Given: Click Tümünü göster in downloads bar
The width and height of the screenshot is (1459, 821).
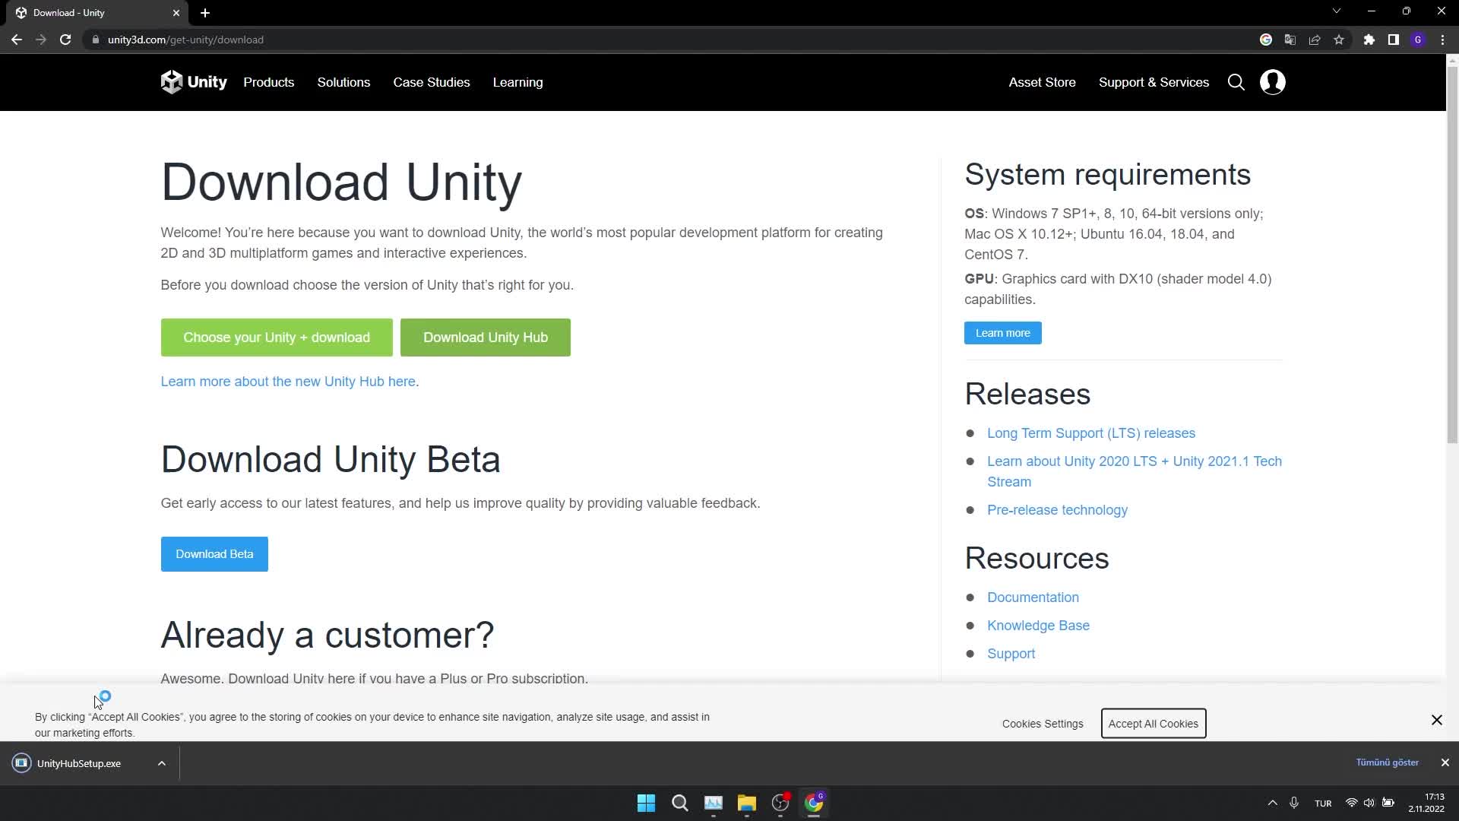Looking at the screenshot, I should (1387, 762).
